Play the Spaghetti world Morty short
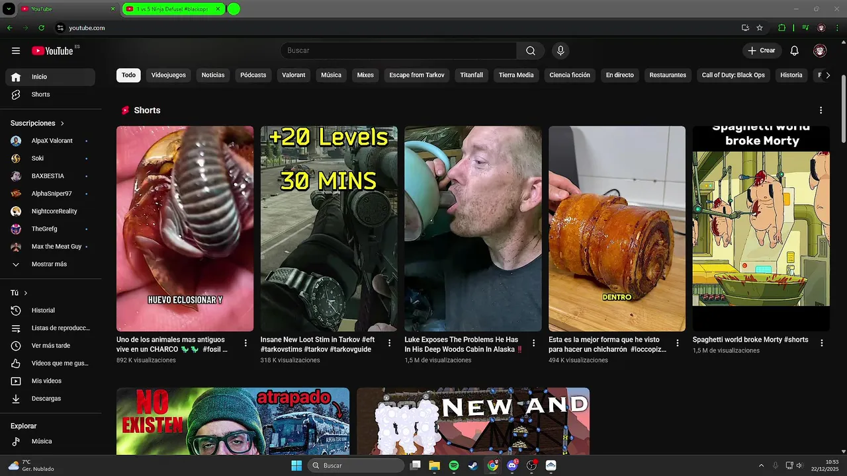The width and height of the screenshot is (847, 476). (x=761, y=229)
